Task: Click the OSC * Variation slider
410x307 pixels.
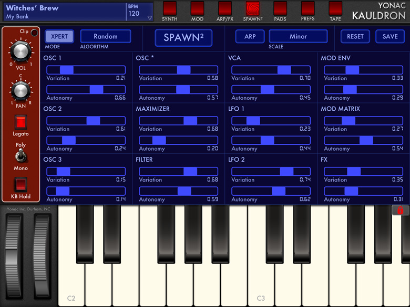Action: point(179,70)
